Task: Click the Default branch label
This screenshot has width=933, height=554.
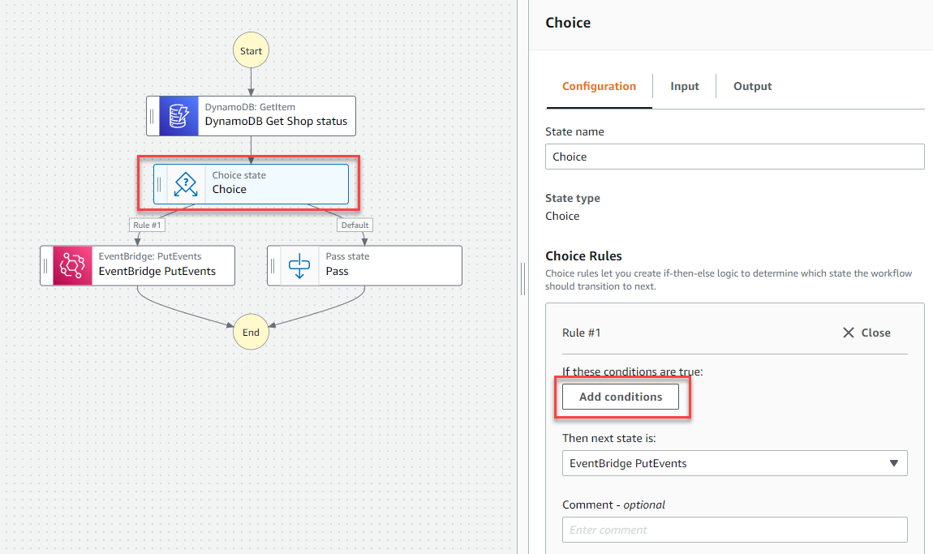Action: coord(355,225)
